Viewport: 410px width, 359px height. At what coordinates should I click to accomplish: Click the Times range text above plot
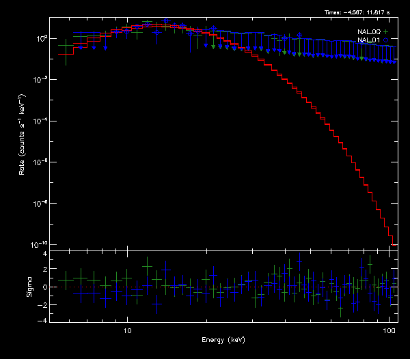360,13
